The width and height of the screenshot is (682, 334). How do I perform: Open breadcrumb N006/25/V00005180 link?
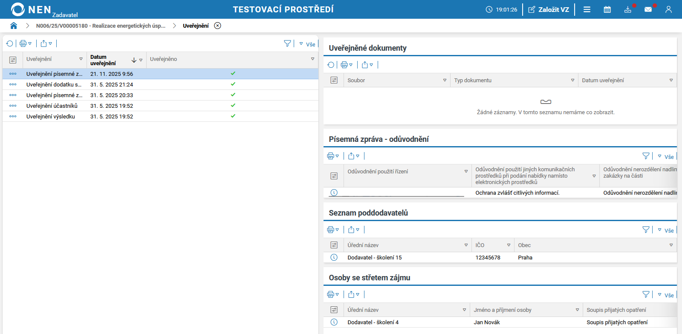pos(101,26)
